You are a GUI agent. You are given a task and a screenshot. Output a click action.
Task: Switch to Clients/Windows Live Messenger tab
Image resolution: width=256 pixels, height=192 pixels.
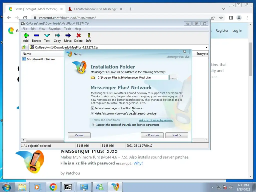pos(96,9)
